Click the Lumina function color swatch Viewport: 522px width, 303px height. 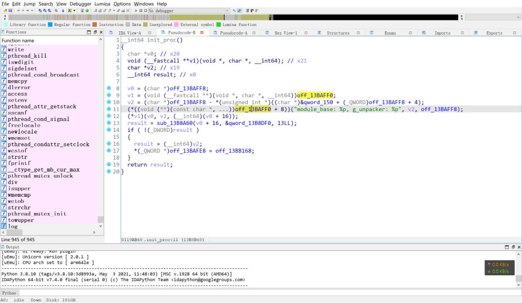pyautogui.click(x=219, y=25)
